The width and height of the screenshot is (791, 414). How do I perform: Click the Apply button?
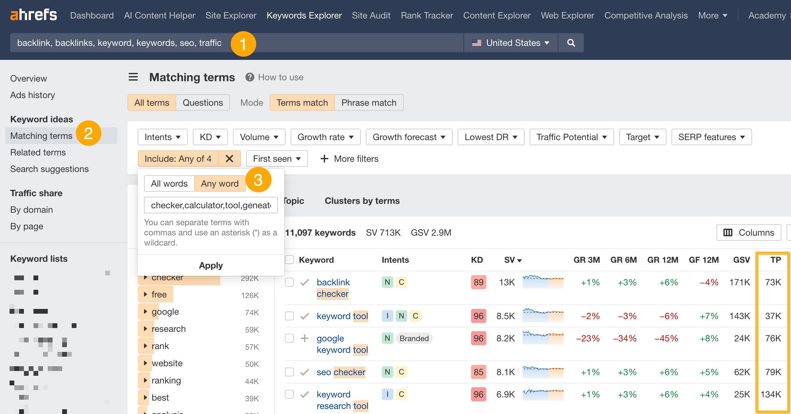(211, 265)
